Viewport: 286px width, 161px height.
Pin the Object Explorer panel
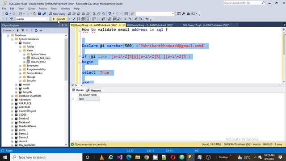[x=63, y=25]
